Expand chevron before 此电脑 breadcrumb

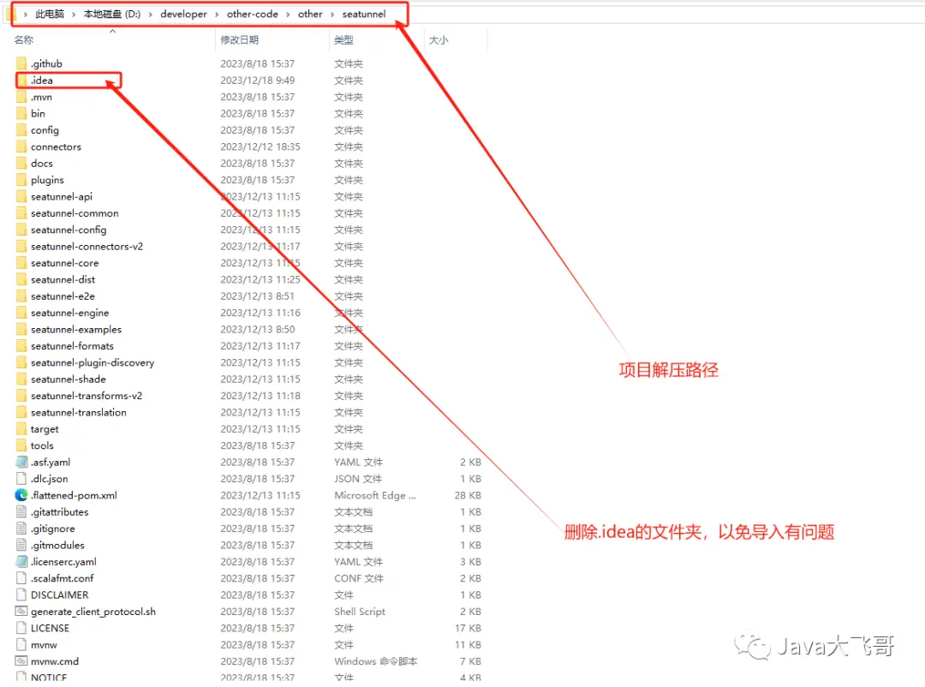[x=26, y=15]
